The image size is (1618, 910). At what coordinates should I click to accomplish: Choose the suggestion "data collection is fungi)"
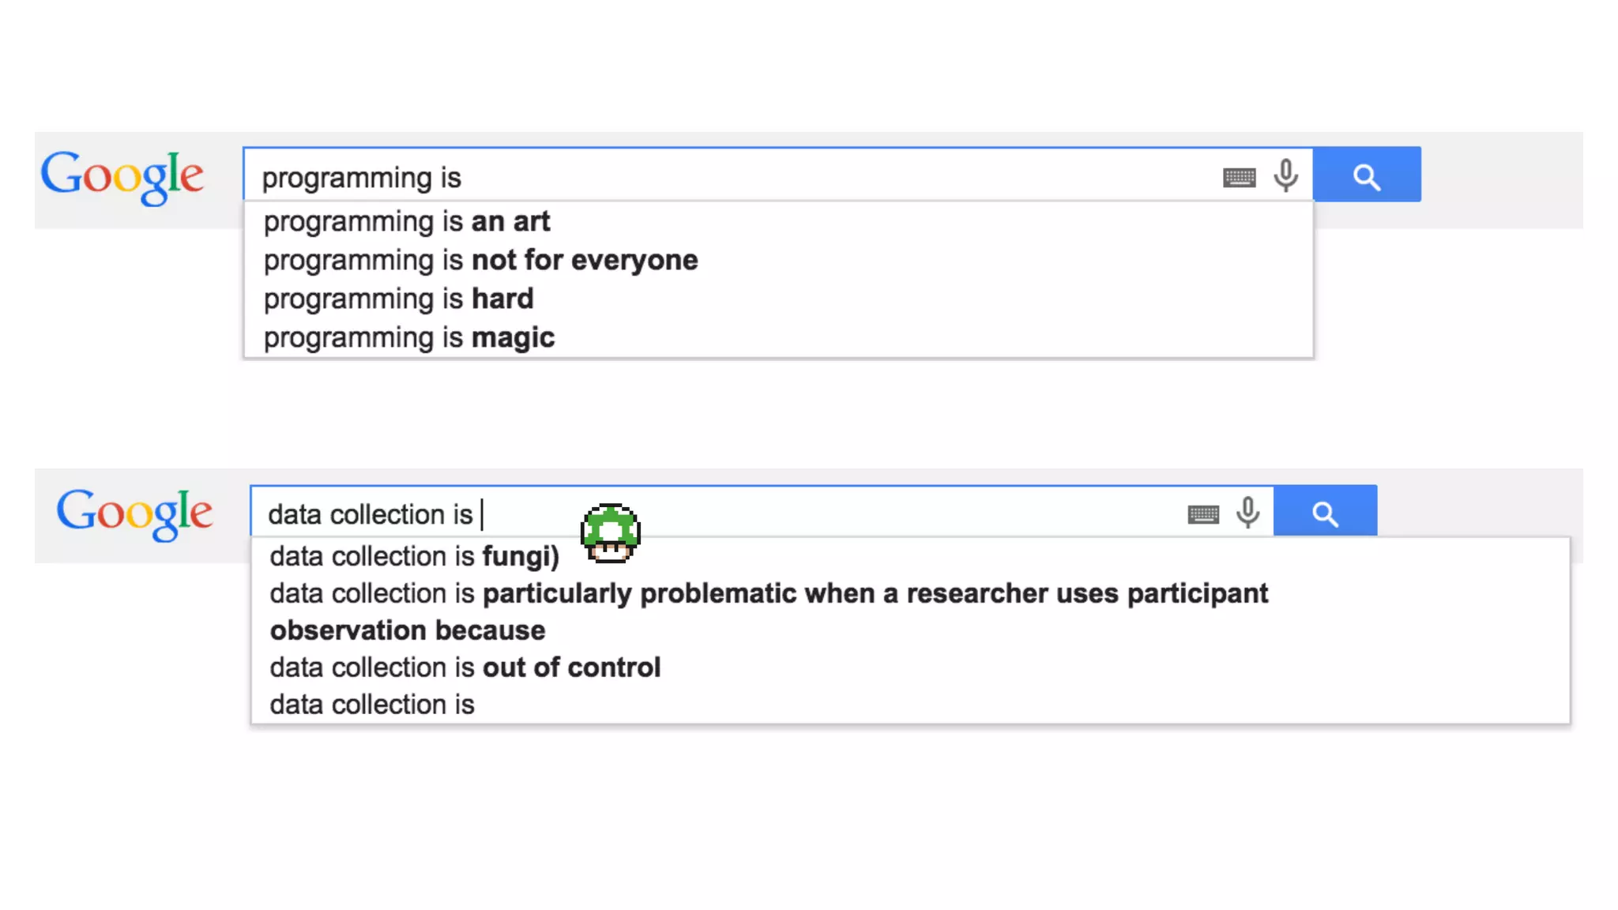(414, 557)
